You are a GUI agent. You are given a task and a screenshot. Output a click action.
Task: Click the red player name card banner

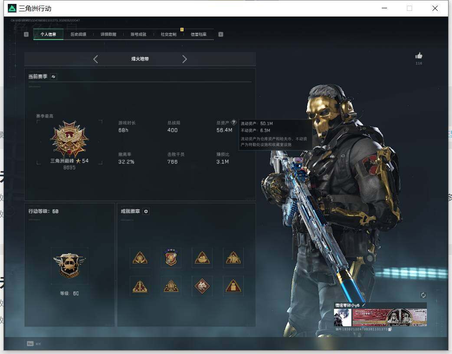390,318
